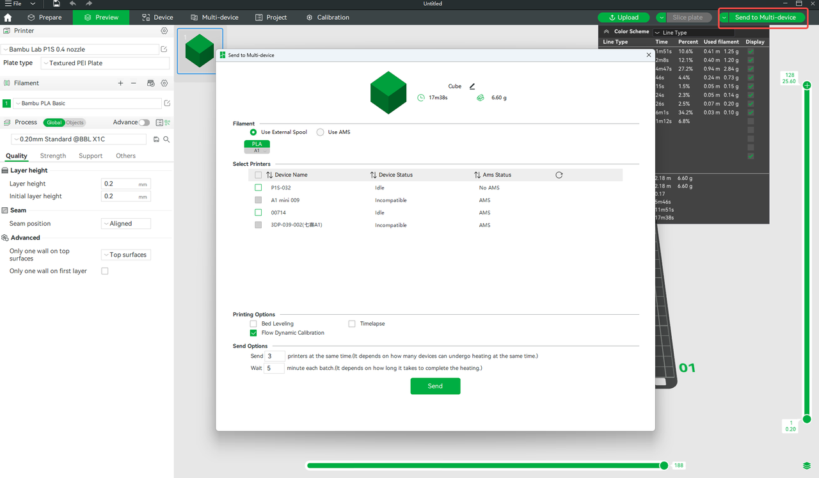The width and height of the screenshot is (819, 478).
Task: Click the pencil icon next to Cube
Action: pos(472,86)
